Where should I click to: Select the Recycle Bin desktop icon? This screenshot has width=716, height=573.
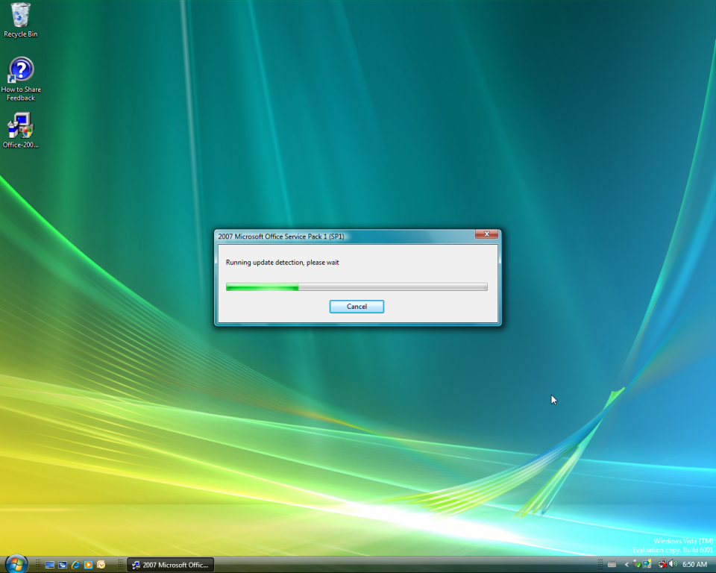(20, 20)
